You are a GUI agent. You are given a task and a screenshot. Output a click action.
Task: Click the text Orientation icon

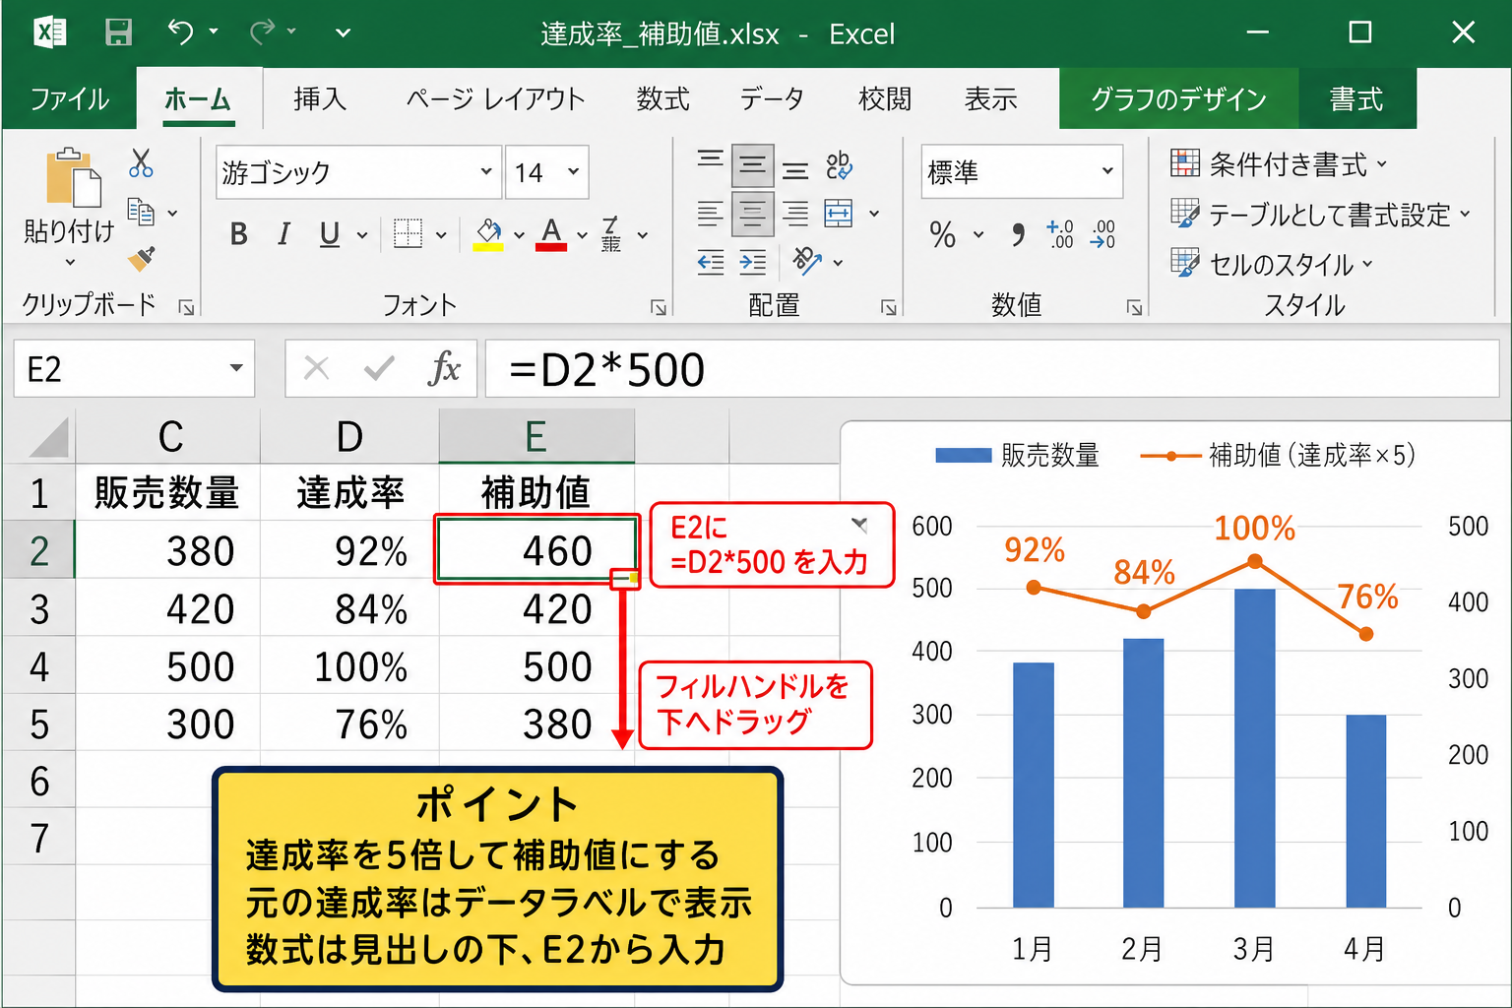(807, 260)
